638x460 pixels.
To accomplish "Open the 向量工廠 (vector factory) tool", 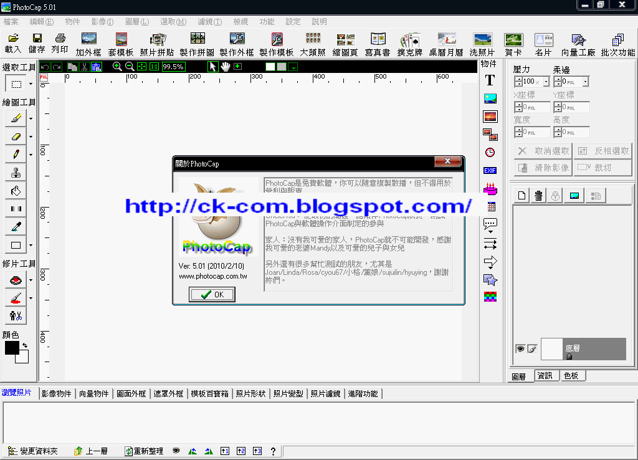I will (578, 44).
